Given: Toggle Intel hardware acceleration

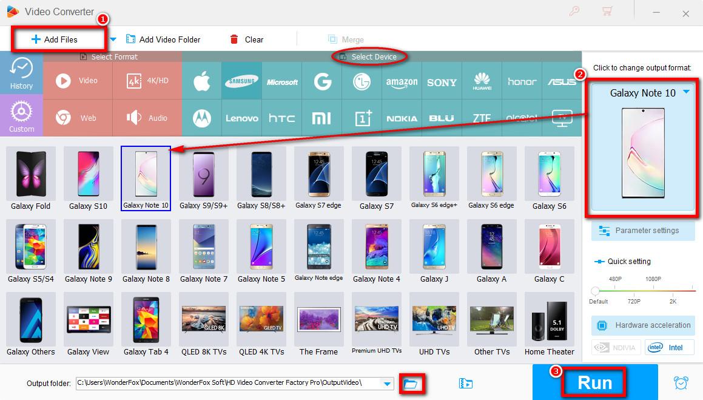Looking at the screenshot, I should point(670,348).
